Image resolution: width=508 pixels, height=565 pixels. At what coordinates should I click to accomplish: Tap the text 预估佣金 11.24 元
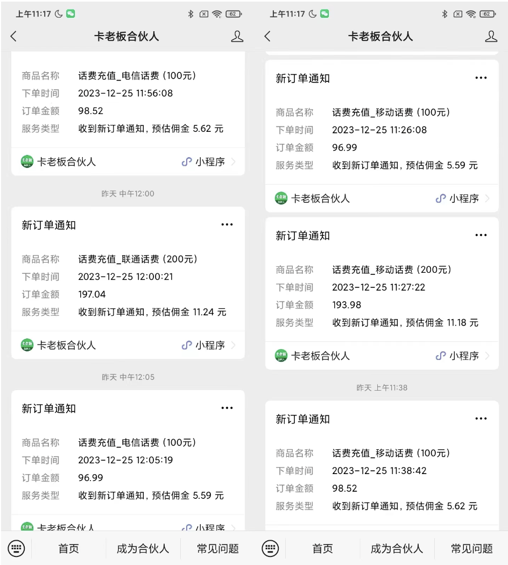click(x=189, y=312)
